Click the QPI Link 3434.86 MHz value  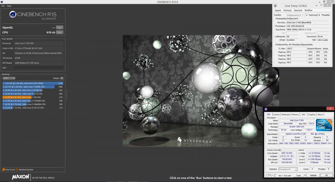click(x=287, y=162)
